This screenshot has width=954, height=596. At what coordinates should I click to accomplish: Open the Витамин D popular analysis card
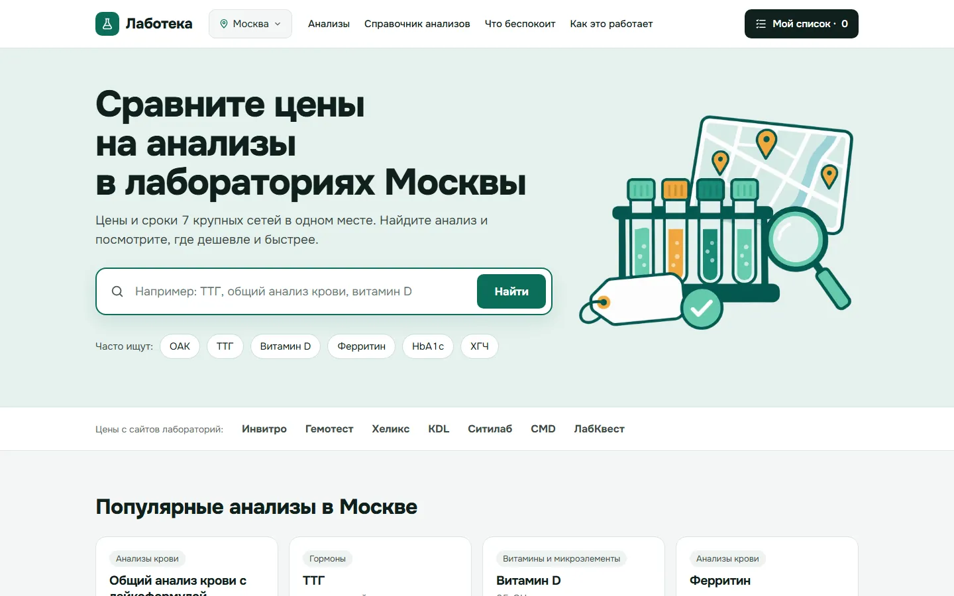(x=574, y=567)
